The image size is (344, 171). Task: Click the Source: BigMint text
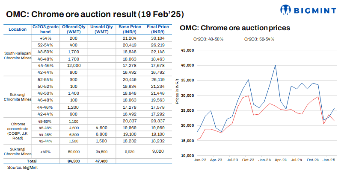(20, 167)
